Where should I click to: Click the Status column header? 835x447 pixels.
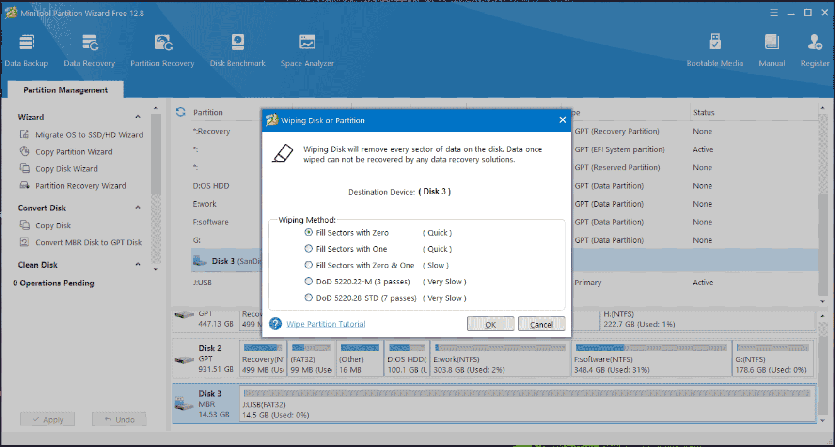click(704, 112)
